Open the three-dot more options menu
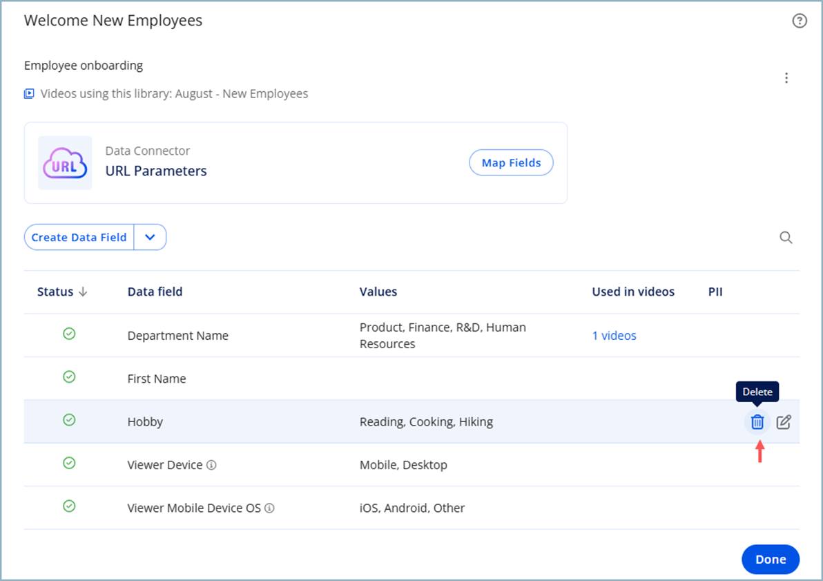823x581 pixels. pos(786,78)
